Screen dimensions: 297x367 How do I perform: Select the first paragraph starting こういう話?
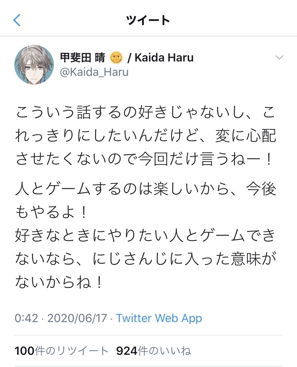click(x=146, y=136)
